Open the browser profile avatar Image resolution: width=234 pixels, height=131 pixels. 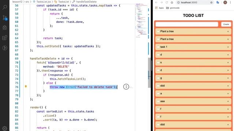click(225, 3)
